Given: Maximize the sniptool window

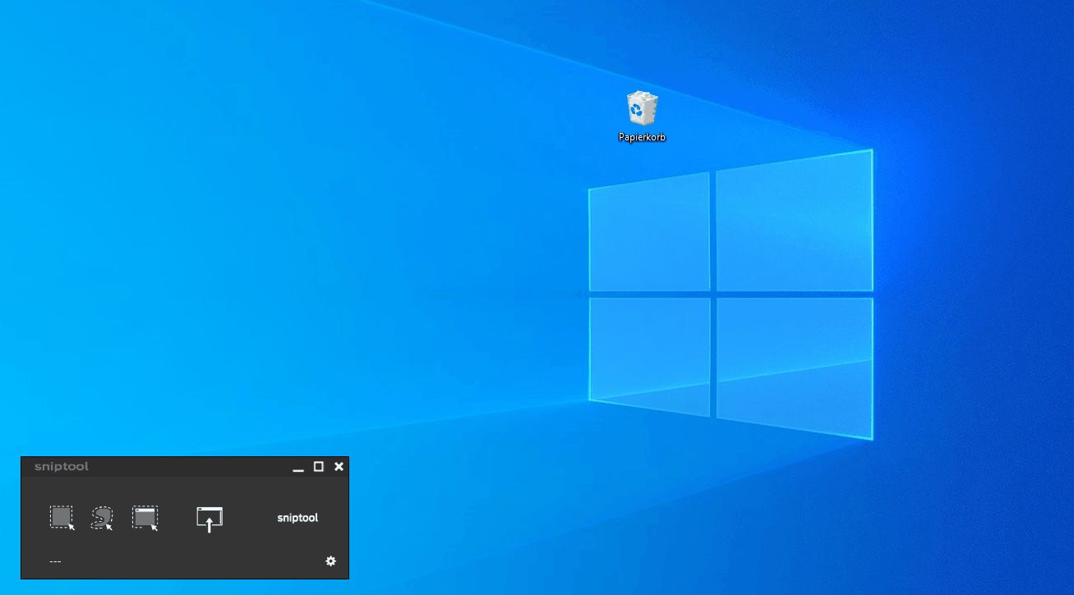Looking at the screenshot, I should [319, 466].
